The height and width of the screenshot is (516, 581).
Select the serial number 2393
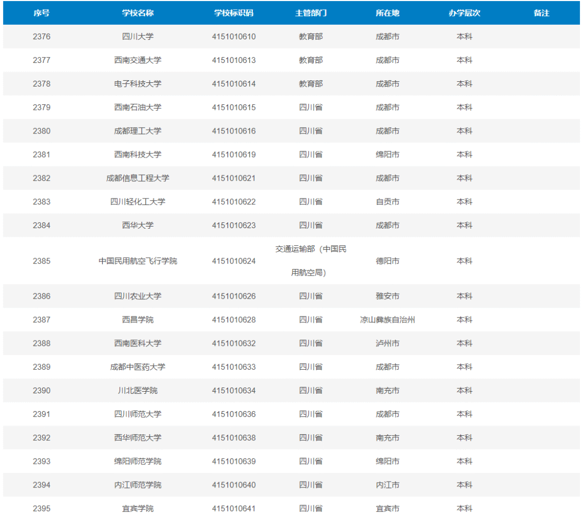41,462
